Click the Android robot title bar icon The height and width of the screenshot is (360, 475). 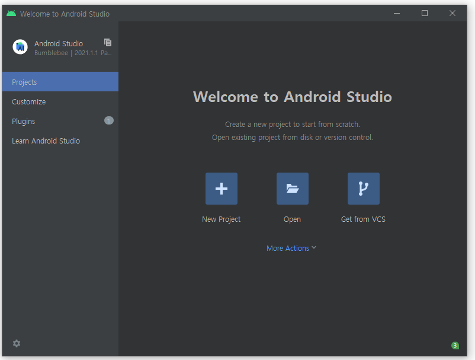point(11,14)
